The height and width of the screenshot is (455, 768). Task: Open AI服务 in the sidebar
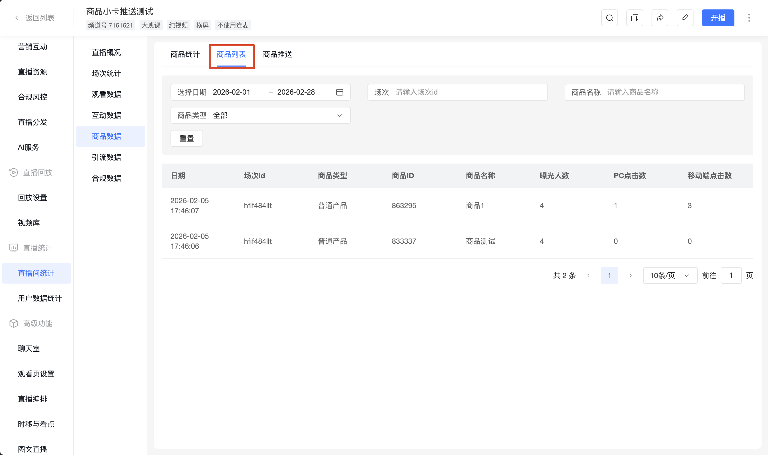click(36, 147)
